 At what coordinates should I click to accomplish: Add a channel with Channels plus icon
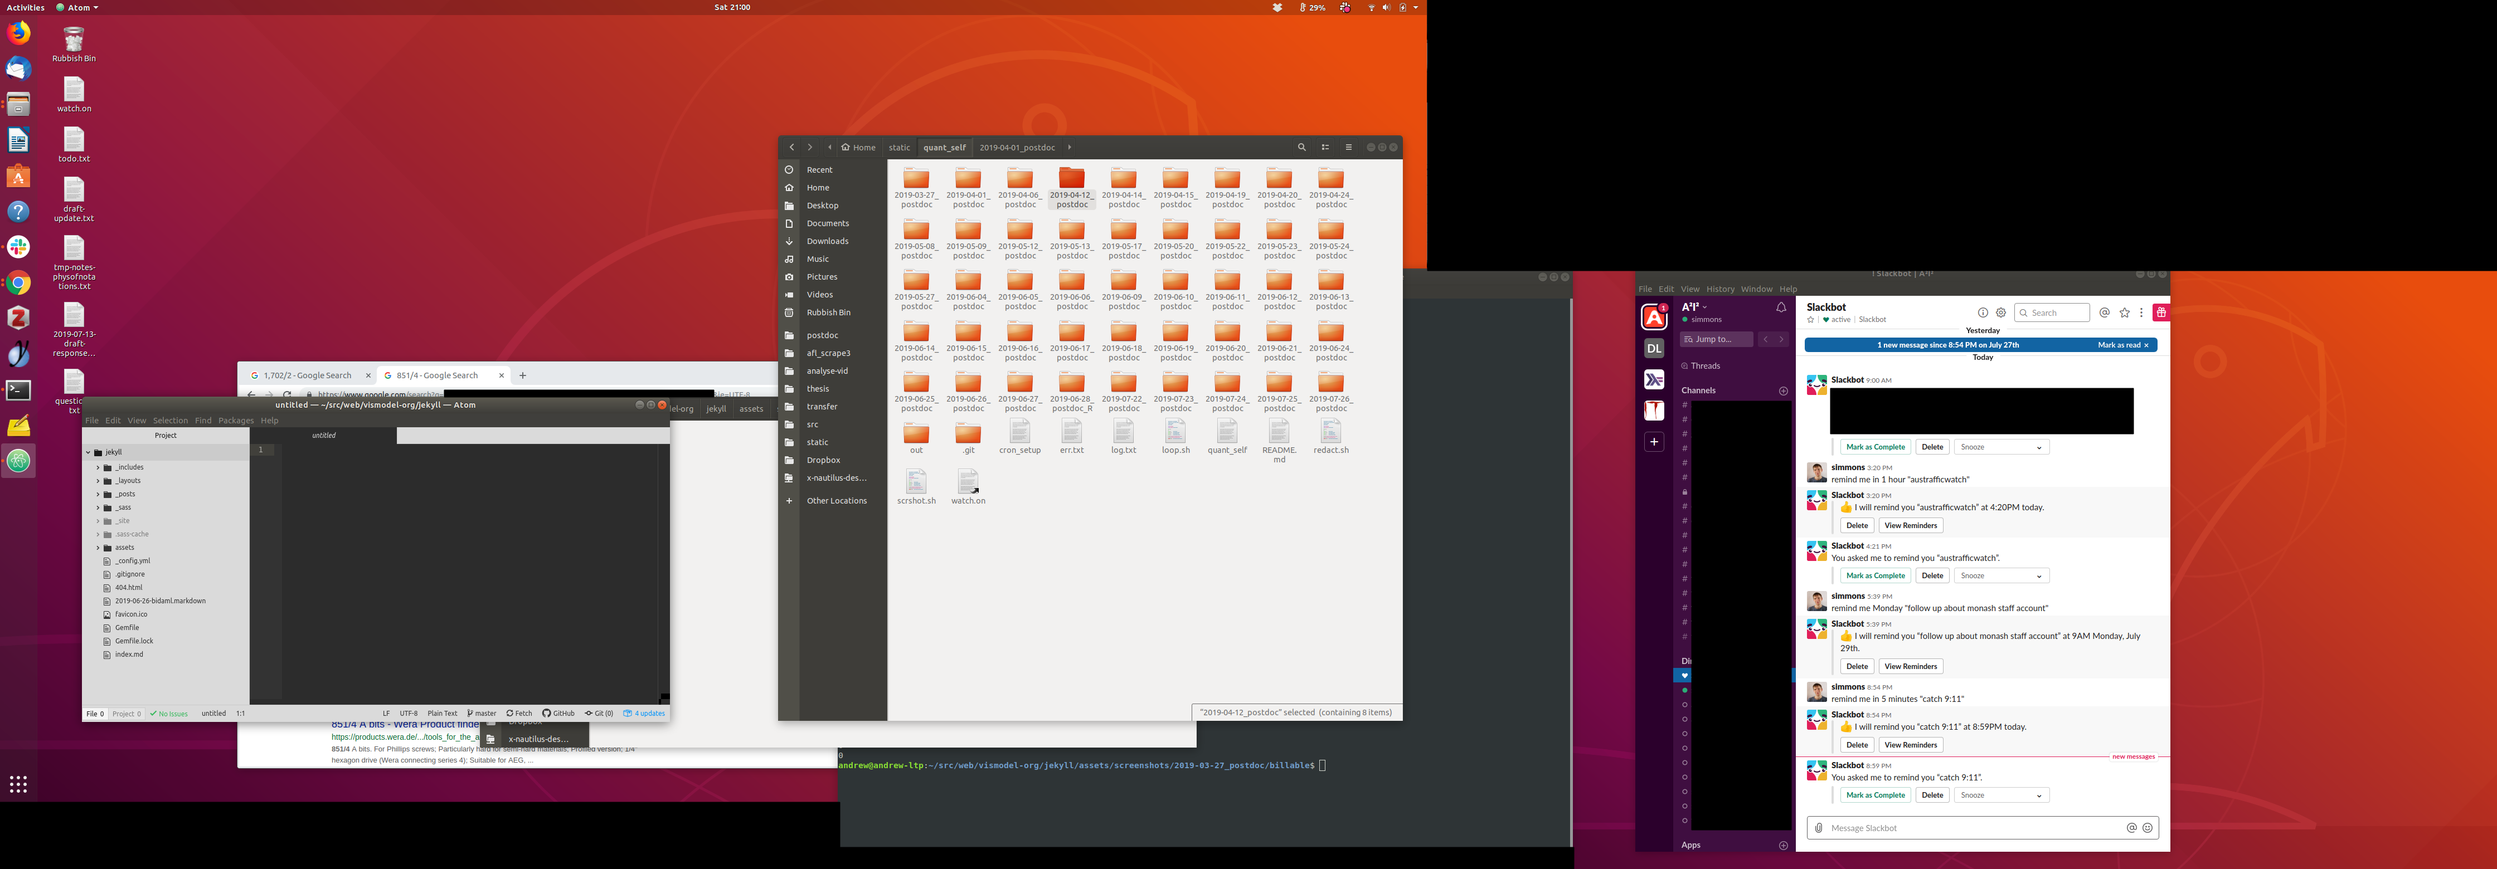point(1784,392)
